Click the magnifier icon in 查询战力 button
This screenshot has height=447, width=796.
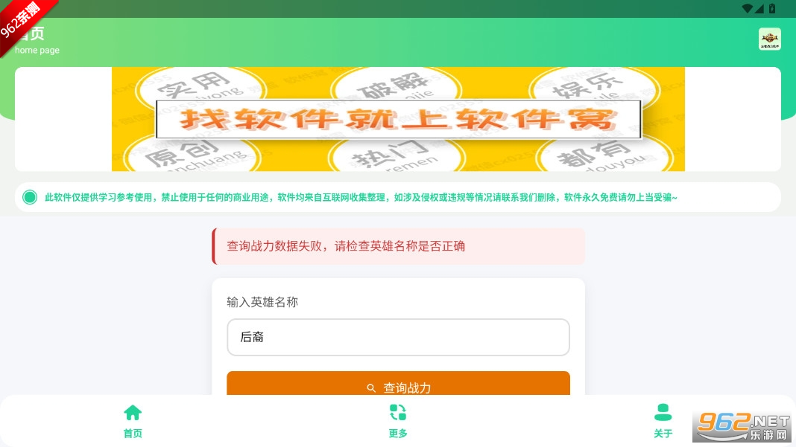(371, 387)
